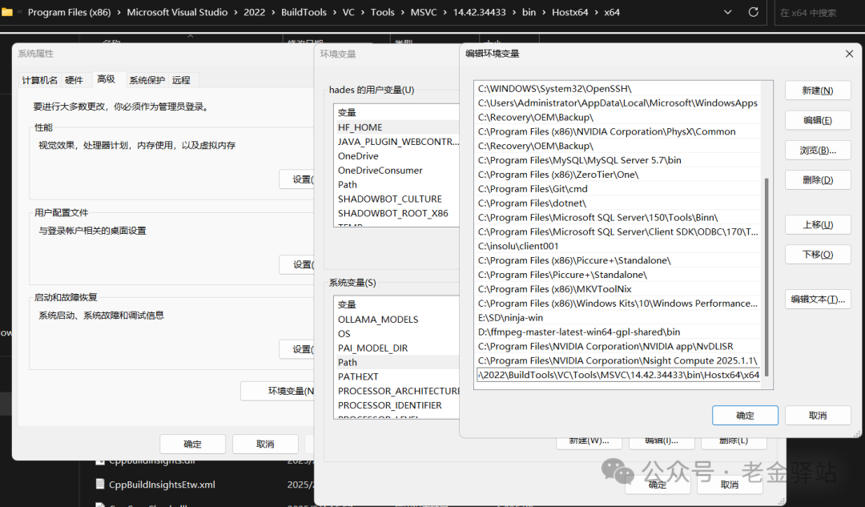Select PAI_MODEL_DIR system variable

397,348
